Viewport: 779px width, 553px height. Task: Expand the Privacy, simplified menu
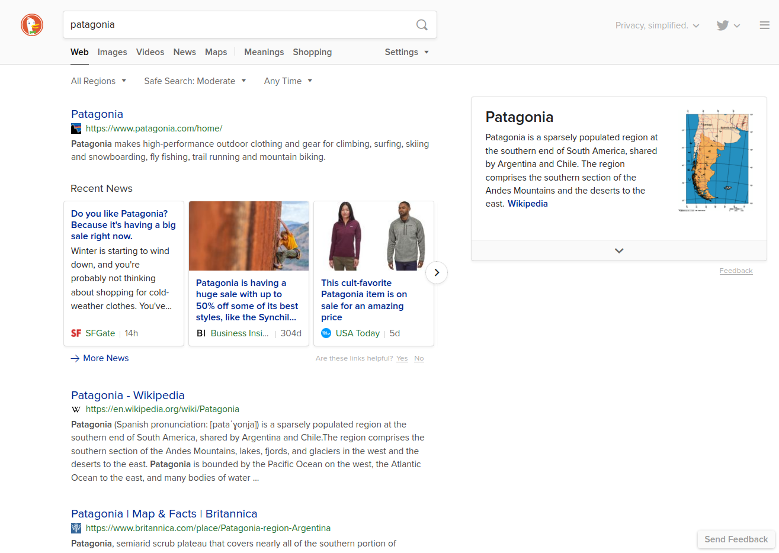(x=658, y=25)
